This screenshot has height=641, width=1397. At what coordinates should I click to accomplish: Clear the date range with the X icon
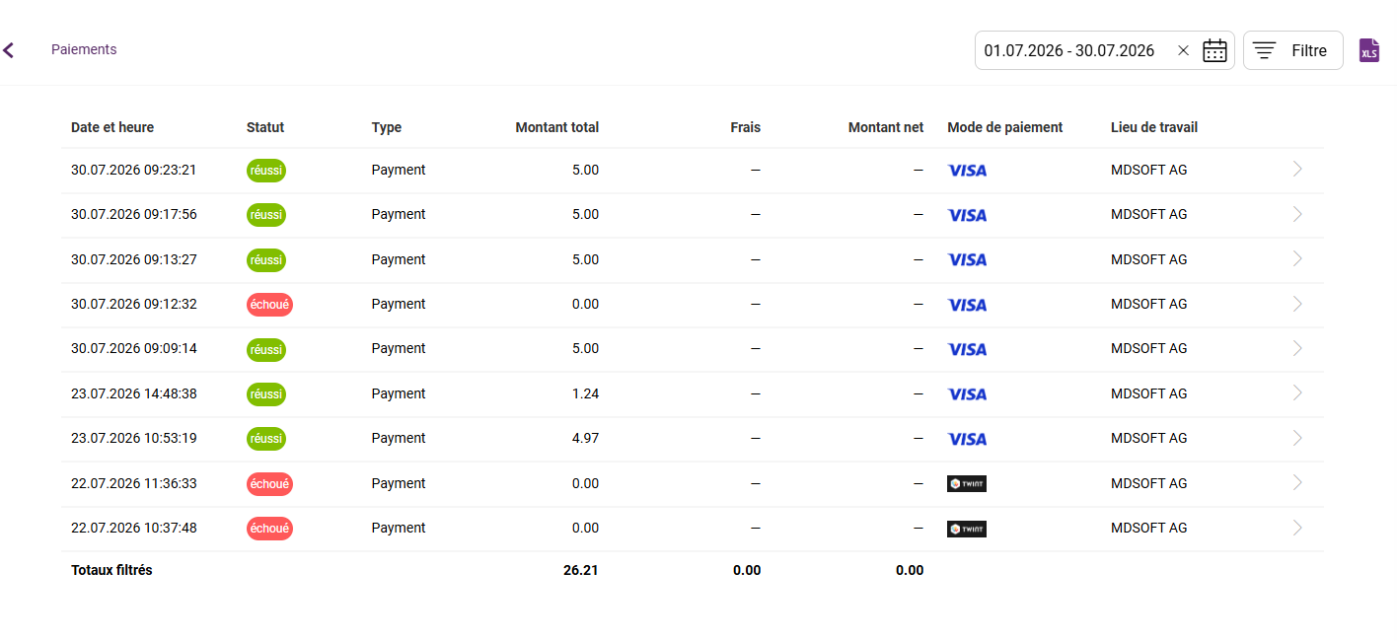[x=1183, y=50]
